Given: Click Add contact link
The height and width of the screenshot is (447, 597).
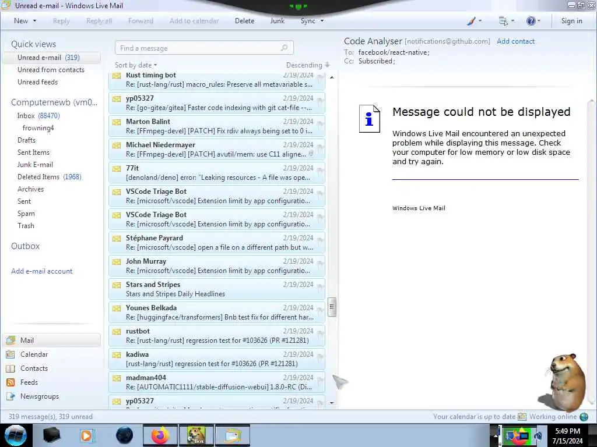Looking at the screenshot, I should pos(515,41).
